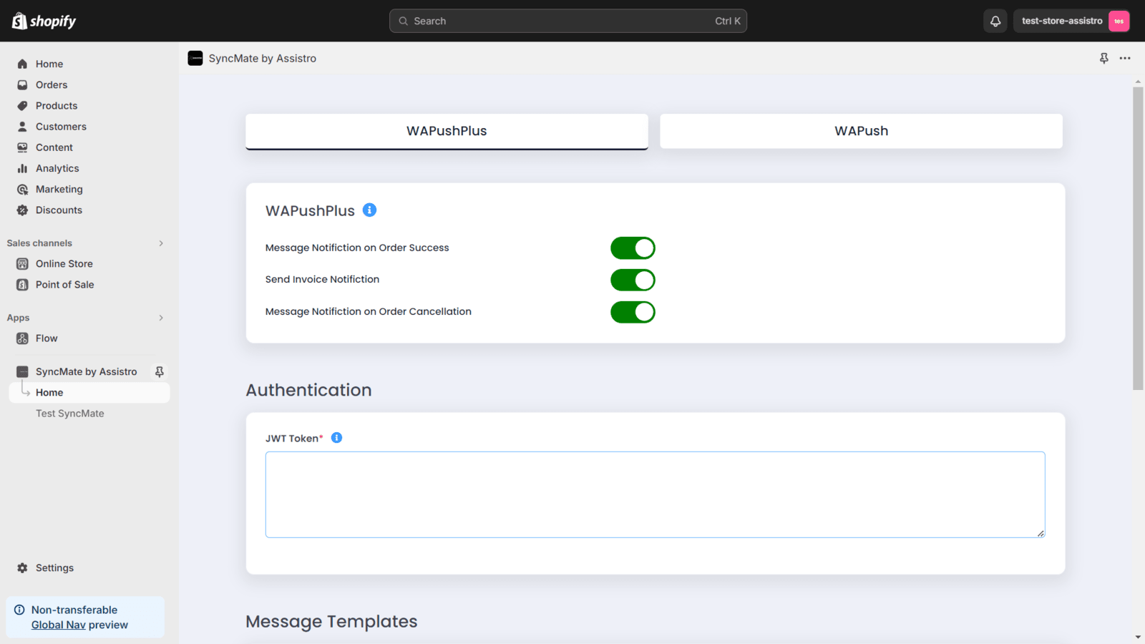The height and width of the screenshot is (644, 1145).
Task: Turn off Send Invoice Notifiction
Action: (x=633, y=280)
